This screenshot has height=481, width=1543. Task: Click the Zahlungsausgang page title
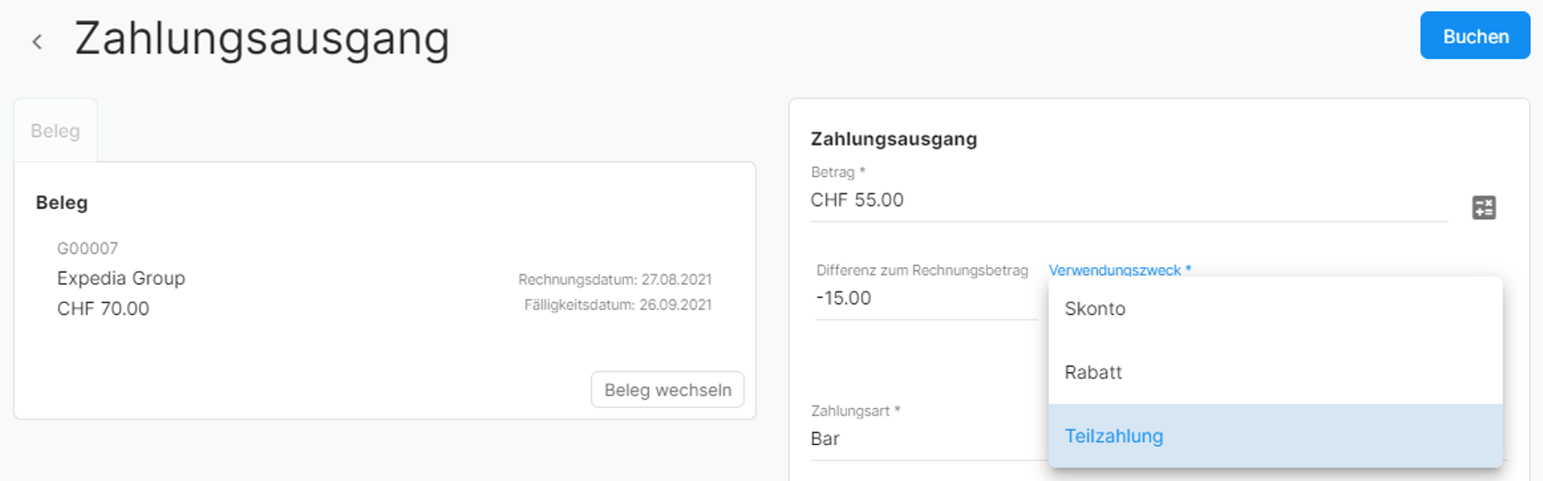(x=262, y=39)
